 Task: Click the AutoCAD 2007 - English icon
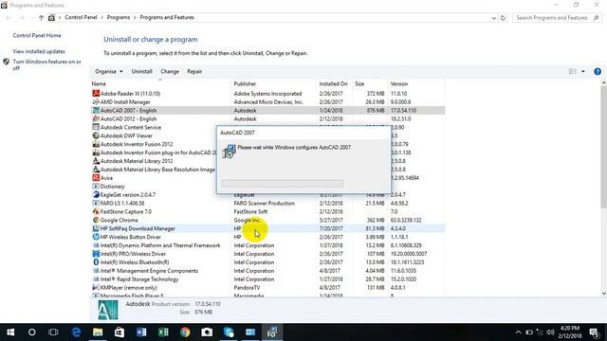coord(96,111)
